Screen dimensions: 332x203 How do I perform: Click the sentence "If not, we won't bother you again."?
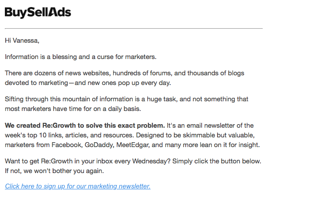point(54,171)
